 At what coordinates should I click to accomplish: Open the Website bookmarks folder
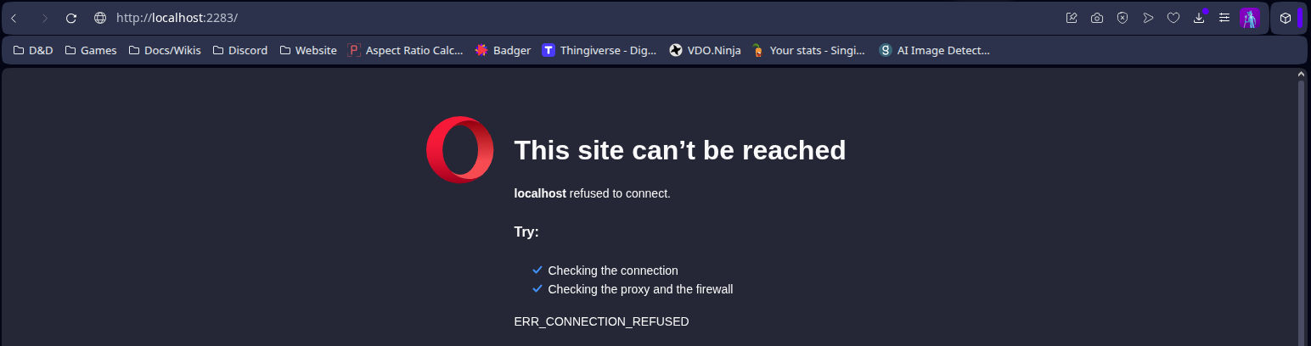tap(308, 50)
